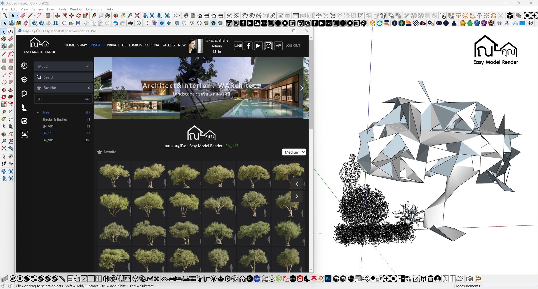Viewport: 538px width, 289px height.
Task: Select the Freehand tool in left palette
Action: (11, 54)
